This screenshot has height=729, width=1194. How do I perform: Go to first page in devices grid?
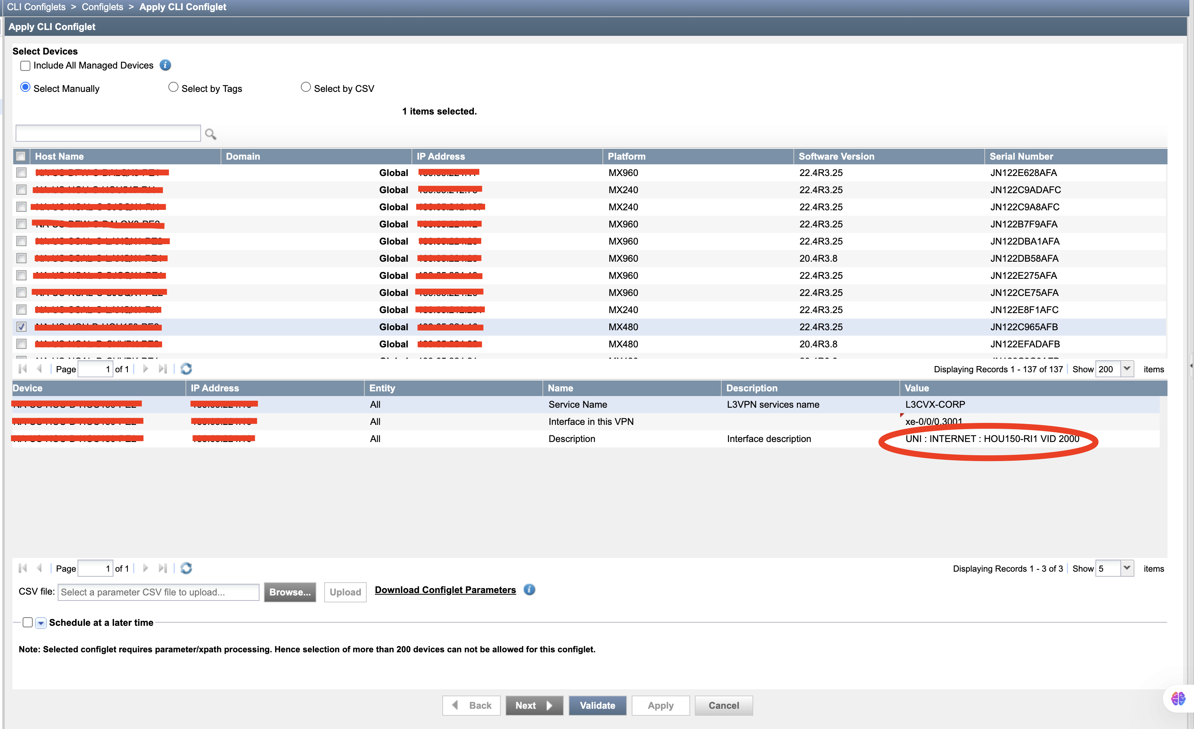pyautogui.click(x=22, y=369)
